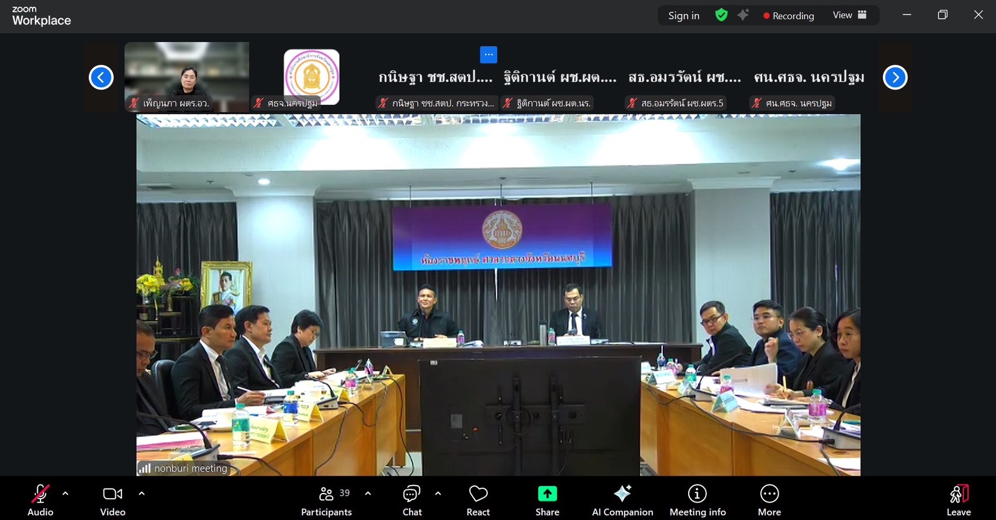The image size is (996, 520).
Task: Expand the video options arrow
Action: tap(141, 494)
